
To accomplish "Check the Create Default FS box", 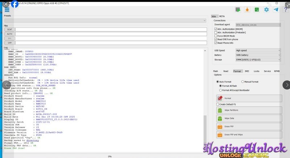I will [217, 104].
